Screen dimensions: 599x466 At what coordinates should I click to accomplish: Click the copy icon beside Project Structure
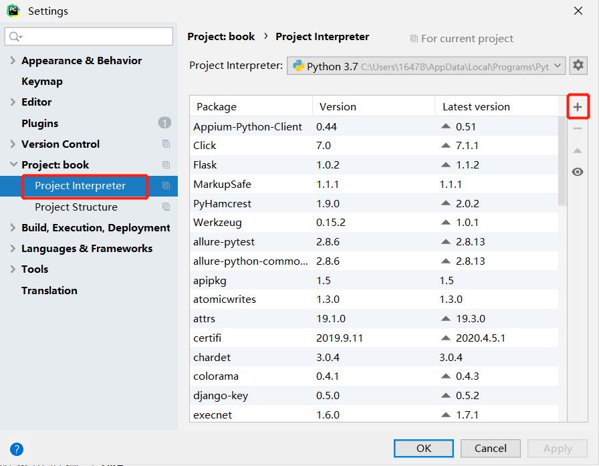tap(166, 207)
